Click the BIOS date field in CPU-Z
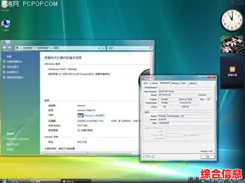The height and width of the screenshot is (183, 245). click(185, 123)
